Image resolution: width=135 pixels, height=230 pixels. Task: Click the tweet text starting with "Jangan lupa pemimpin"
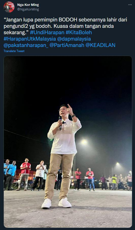click(65, 26)
